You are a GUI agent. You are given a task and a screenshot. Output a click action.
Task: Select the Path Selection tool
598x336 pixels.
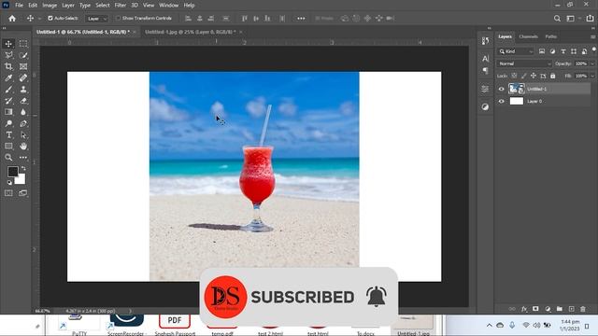click(x=23, y=134)
